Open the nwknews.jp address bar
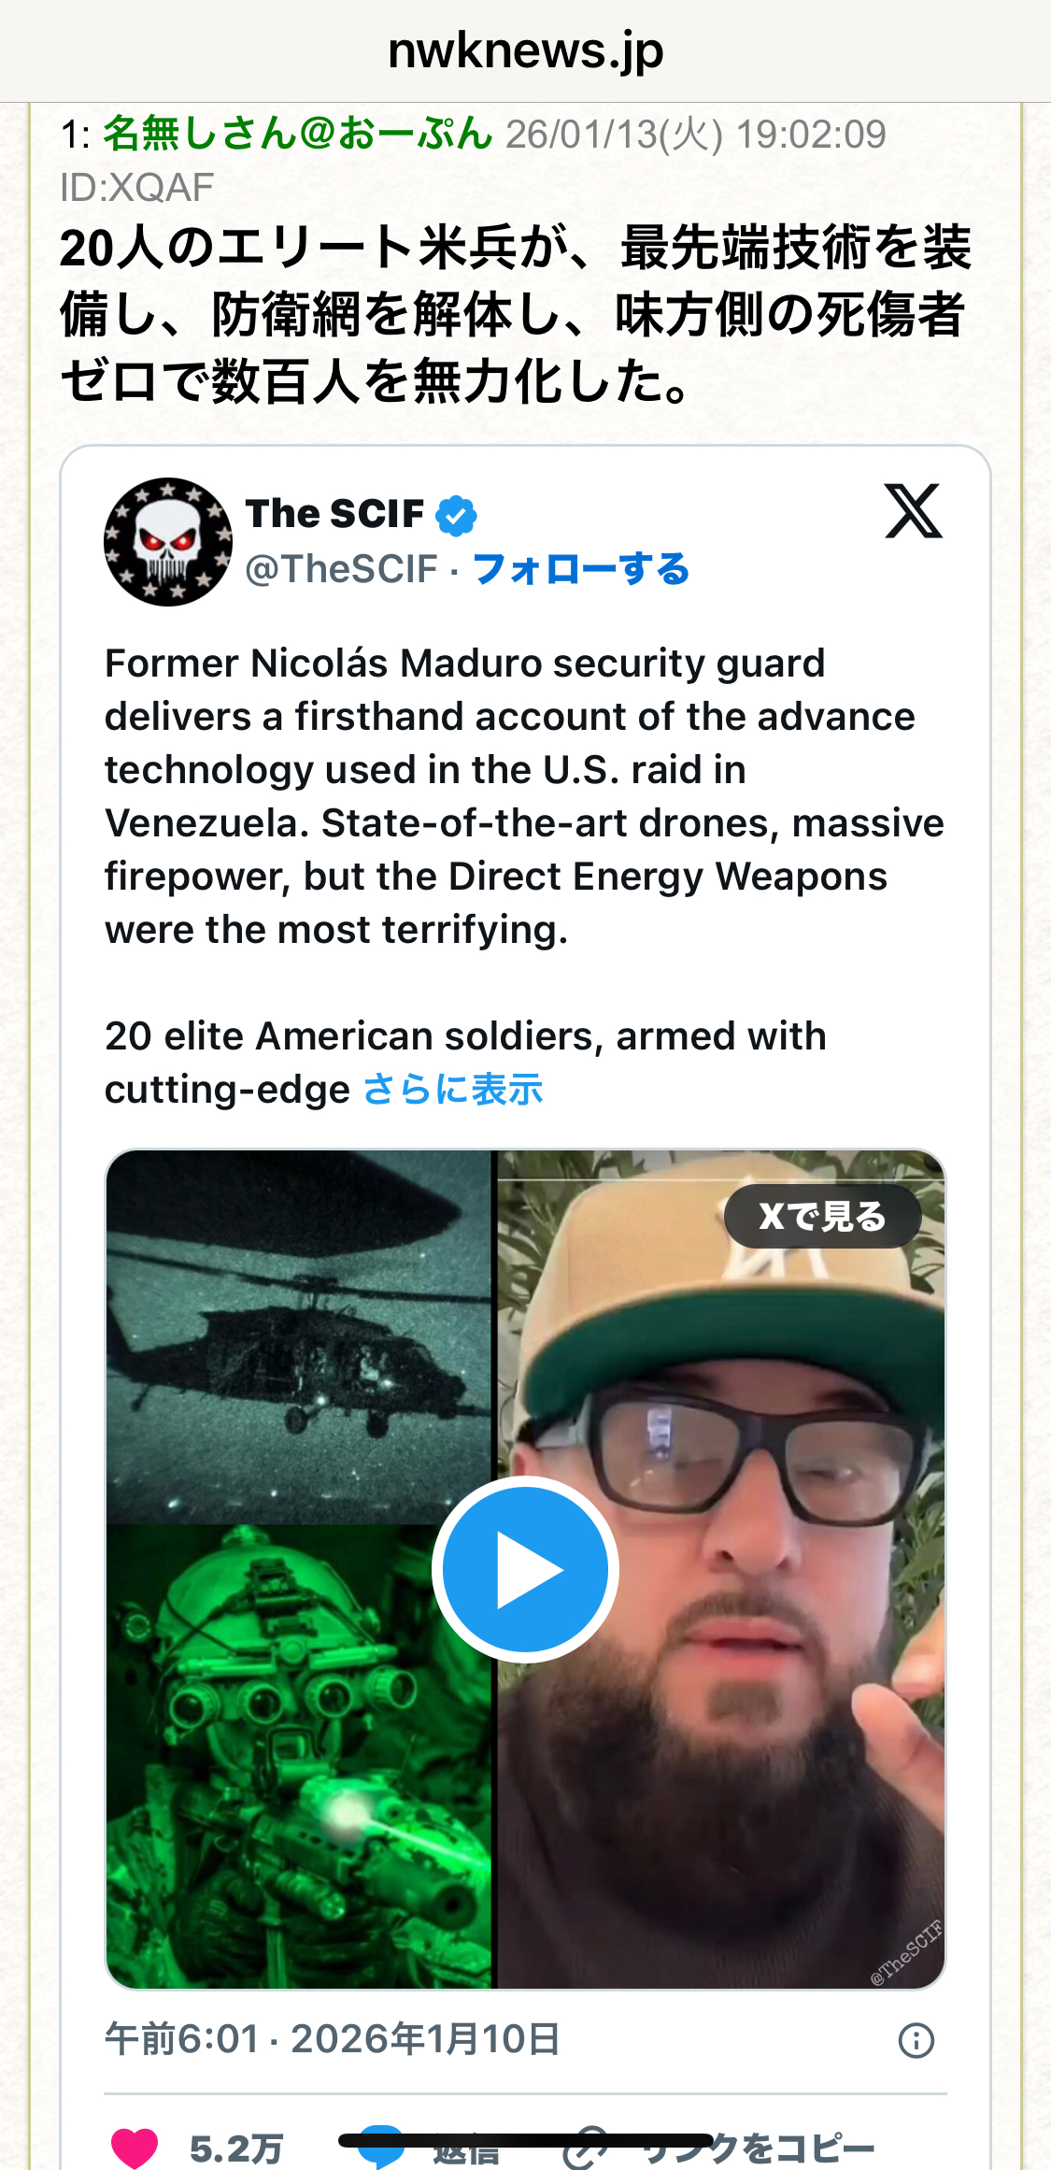This screenshot has height=2170, width=1051. pyautogui.click(x=525, y=50)
